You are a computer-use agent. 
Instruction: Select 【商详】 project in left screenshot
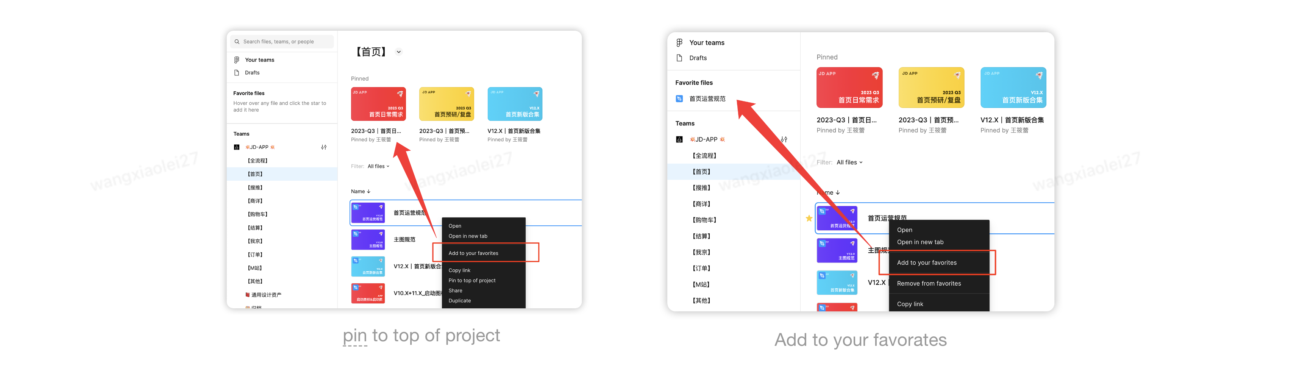(x=255, y=201)
